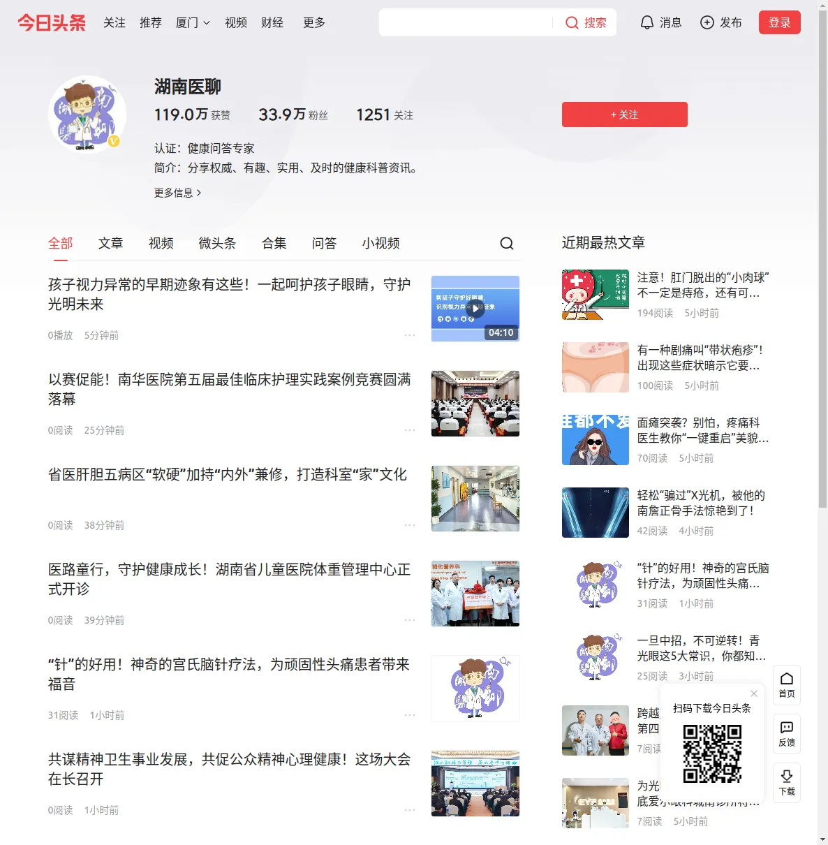Image resolution: width=828 pixels, height=845 pixels.
Task: Click the search icon beside content tabs
Action: [x=507, y=243]
